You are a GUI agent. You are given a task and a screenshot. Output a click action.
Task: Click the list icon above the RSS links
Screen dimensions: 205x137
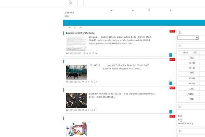click(x=179, y=107)
